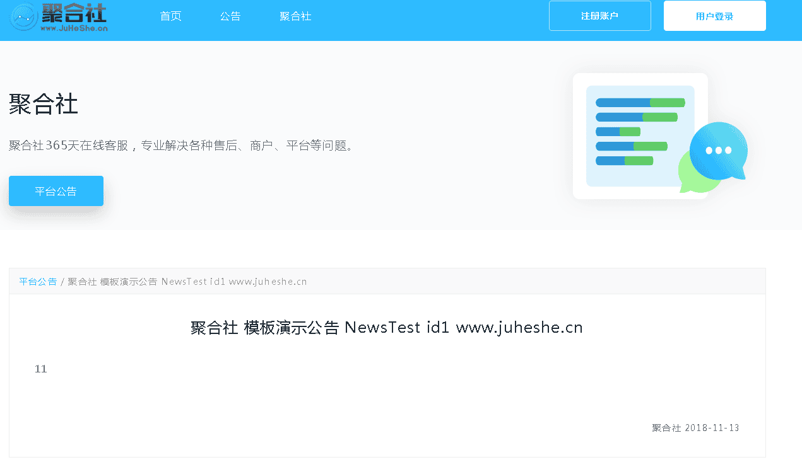
Task: Open the 首页 navigation menu item
Action: point(170,16)
